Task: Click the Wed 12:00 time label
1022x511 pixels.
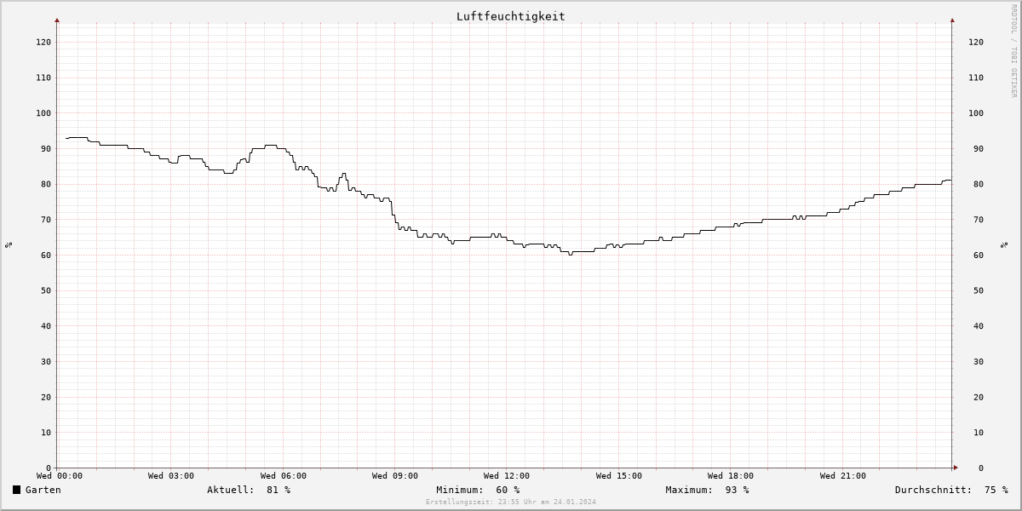Action: pos(507,476)
